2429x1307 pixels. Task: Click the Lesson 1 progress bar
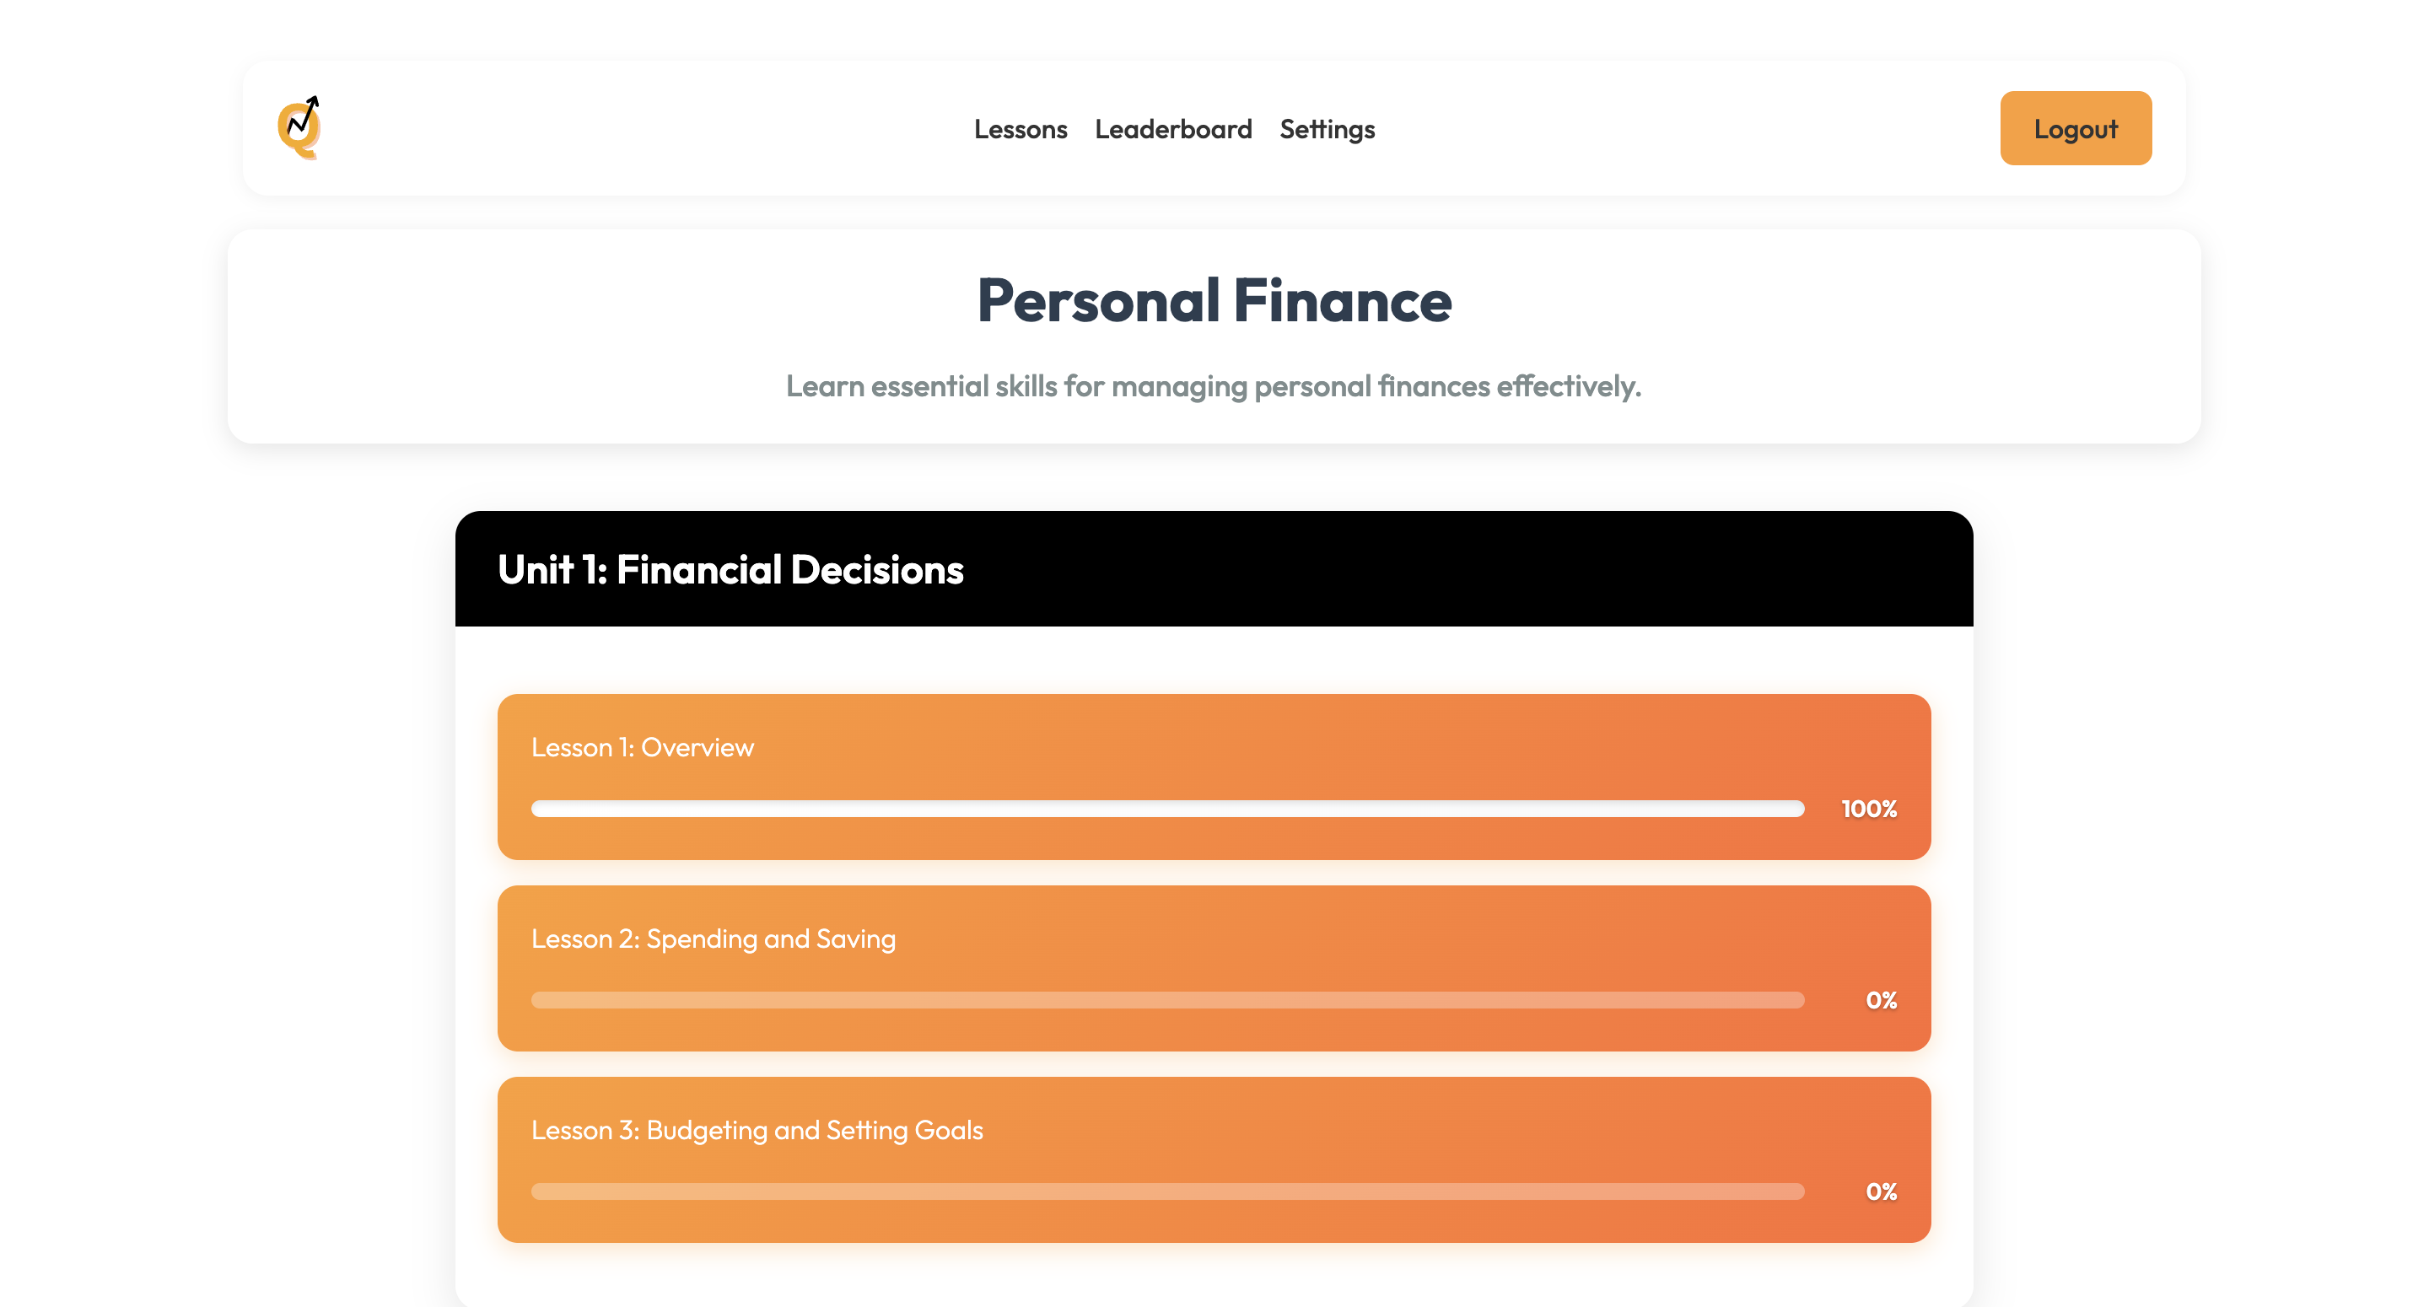click(1167, 809)
